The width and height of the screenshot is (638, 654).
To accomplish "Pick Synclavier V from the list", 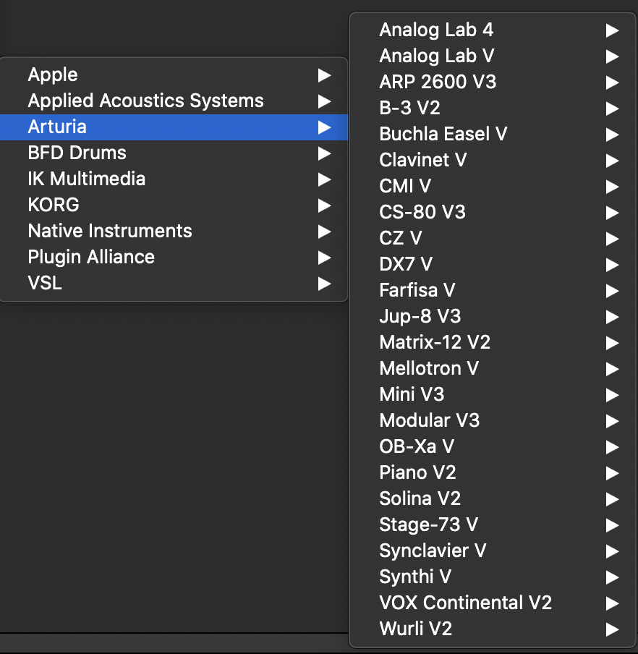I will click(433, 551).
